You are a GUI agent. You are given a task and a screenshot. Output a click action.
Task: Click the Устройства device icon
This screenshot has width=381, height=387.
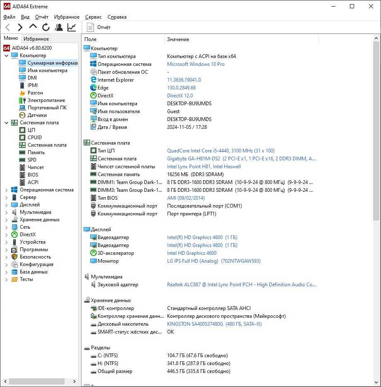click(x=14, y=242)
